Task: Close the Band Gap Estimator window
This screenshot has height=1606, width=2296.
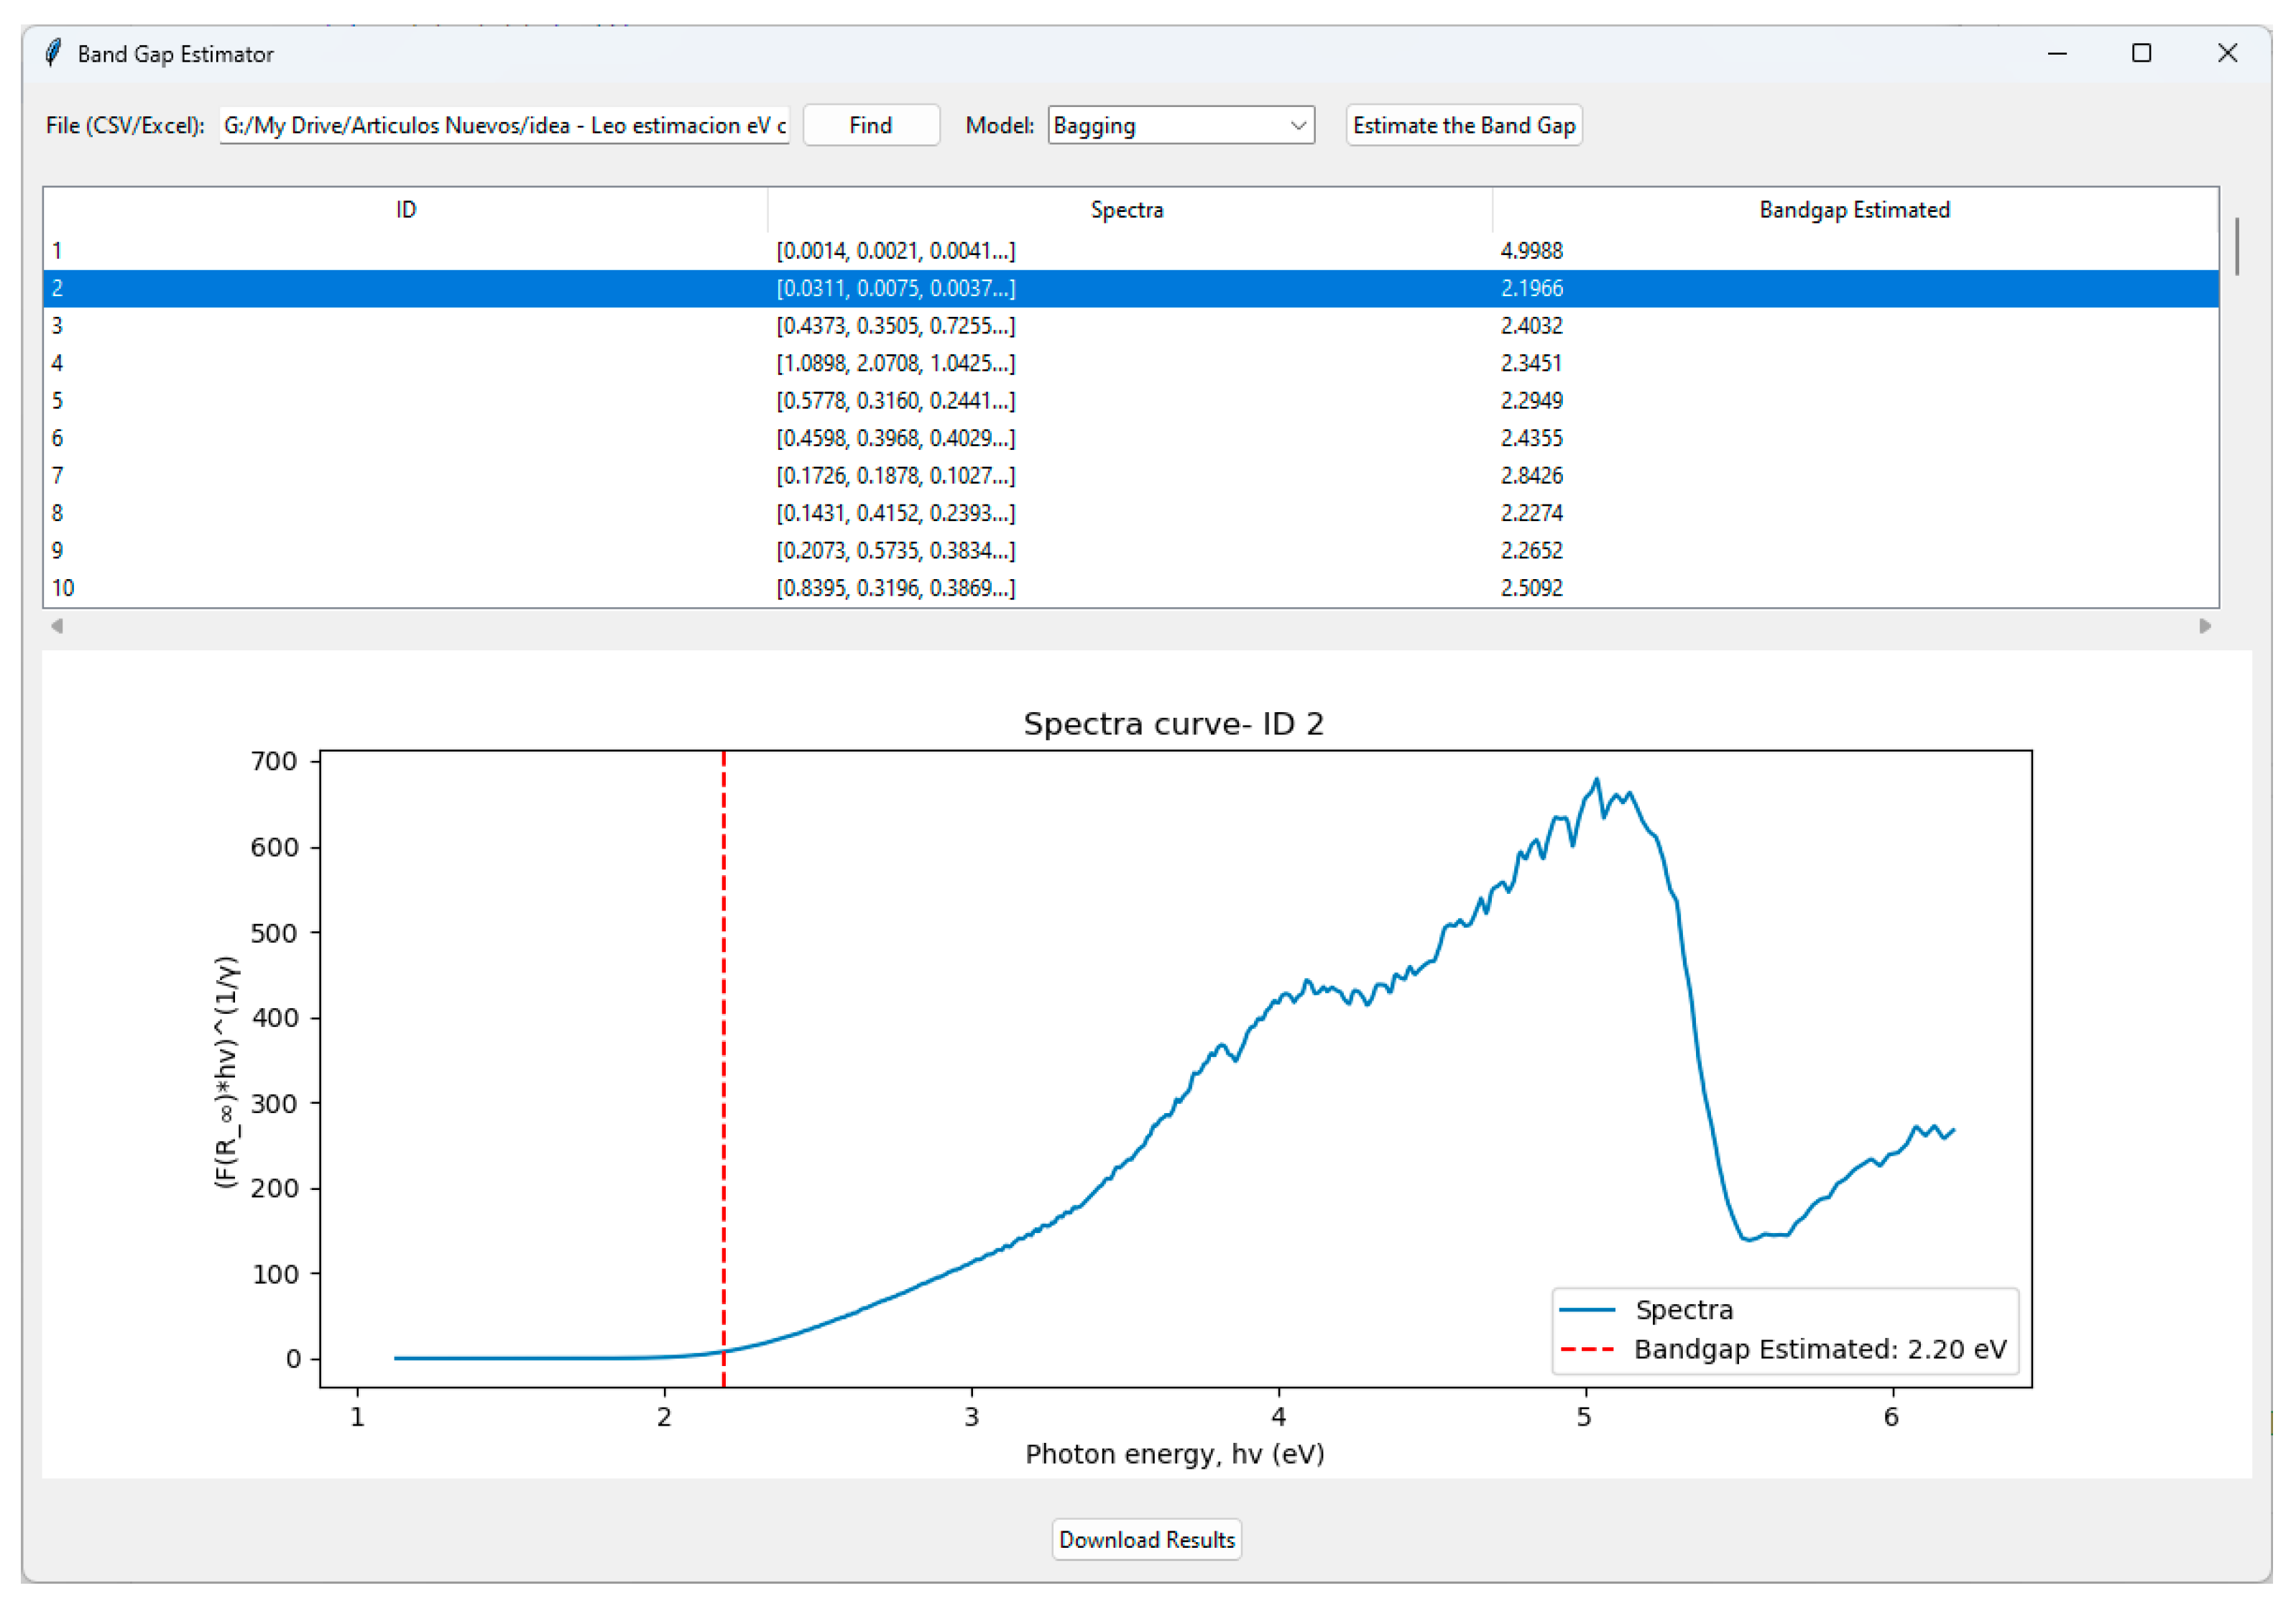Action: (x=2227, y=53)
